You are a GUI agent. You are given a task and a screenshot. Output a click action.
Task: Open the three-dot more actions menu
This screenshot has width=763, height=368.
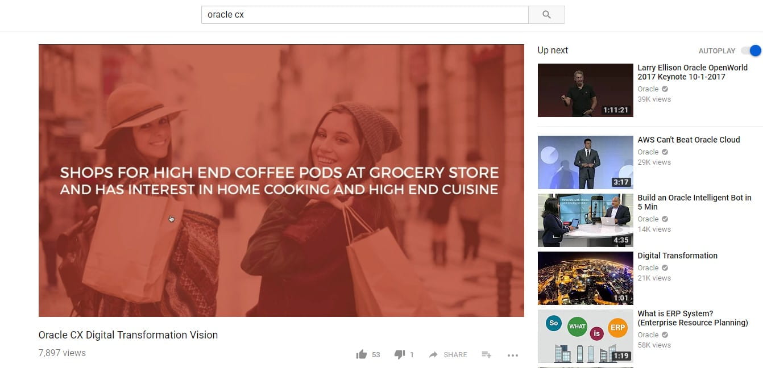click(513, 356)
